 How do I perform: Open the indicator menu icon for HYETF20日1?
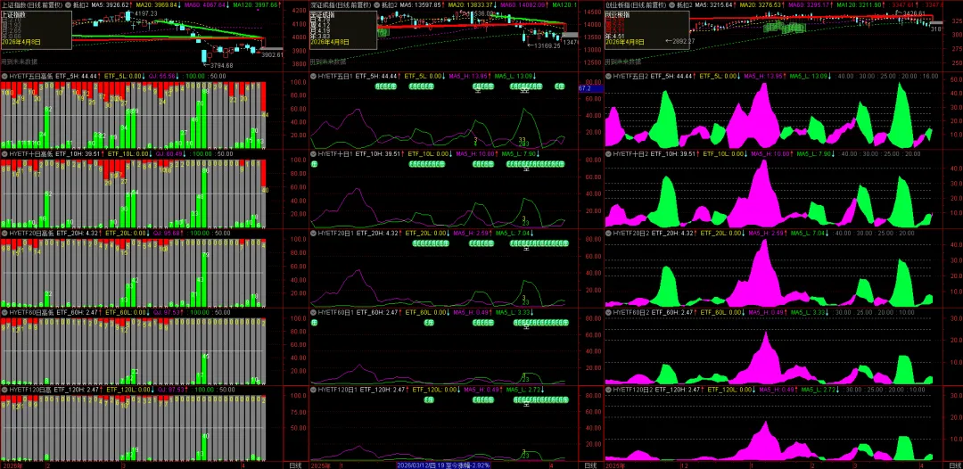[x=313, y=234]
